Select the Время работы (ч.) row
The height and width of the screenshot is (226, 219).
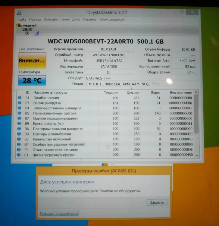pyautogui.click(x=105, y=124)
